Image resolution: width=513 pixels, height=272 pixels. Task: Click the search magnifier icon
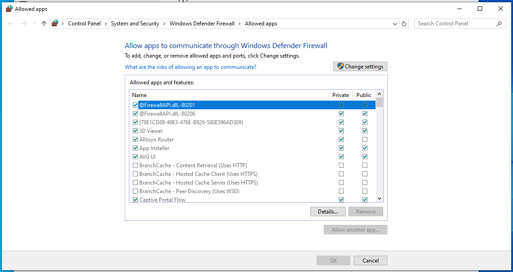tap(499, 24)
